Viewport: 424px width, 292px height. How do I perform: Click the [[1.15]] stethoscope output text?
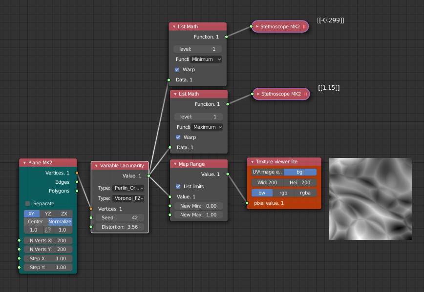click(329, 88)
